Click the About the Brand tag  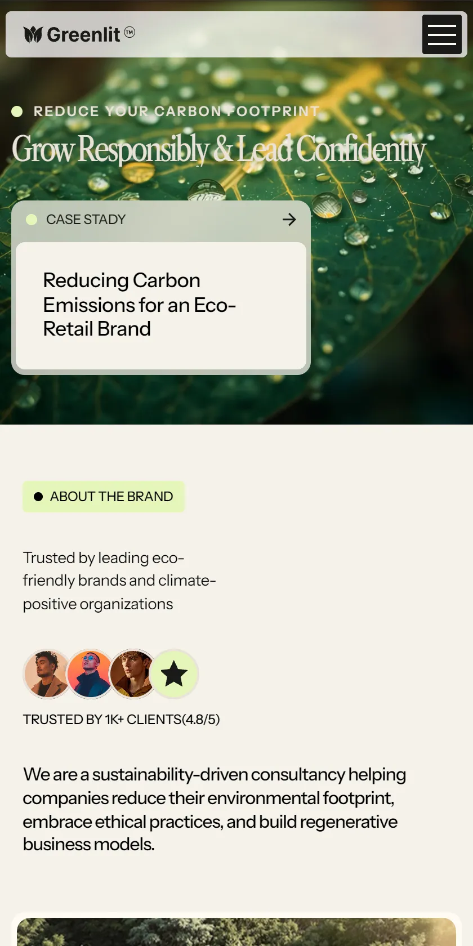click(104, 497)
